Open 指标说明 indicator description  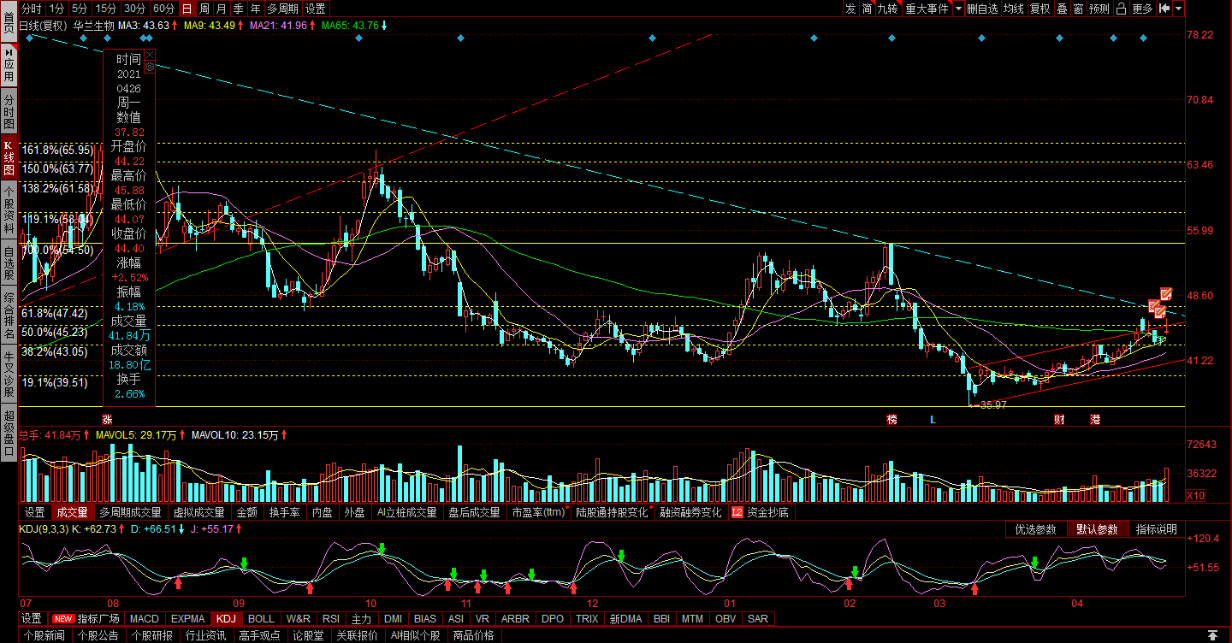pos(1157,529)
